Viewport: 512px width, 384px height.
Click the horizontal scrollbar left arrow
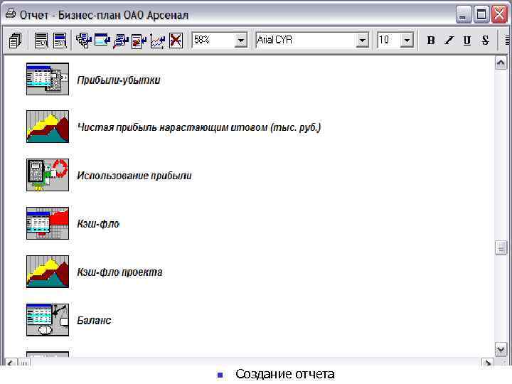[11, 362]
